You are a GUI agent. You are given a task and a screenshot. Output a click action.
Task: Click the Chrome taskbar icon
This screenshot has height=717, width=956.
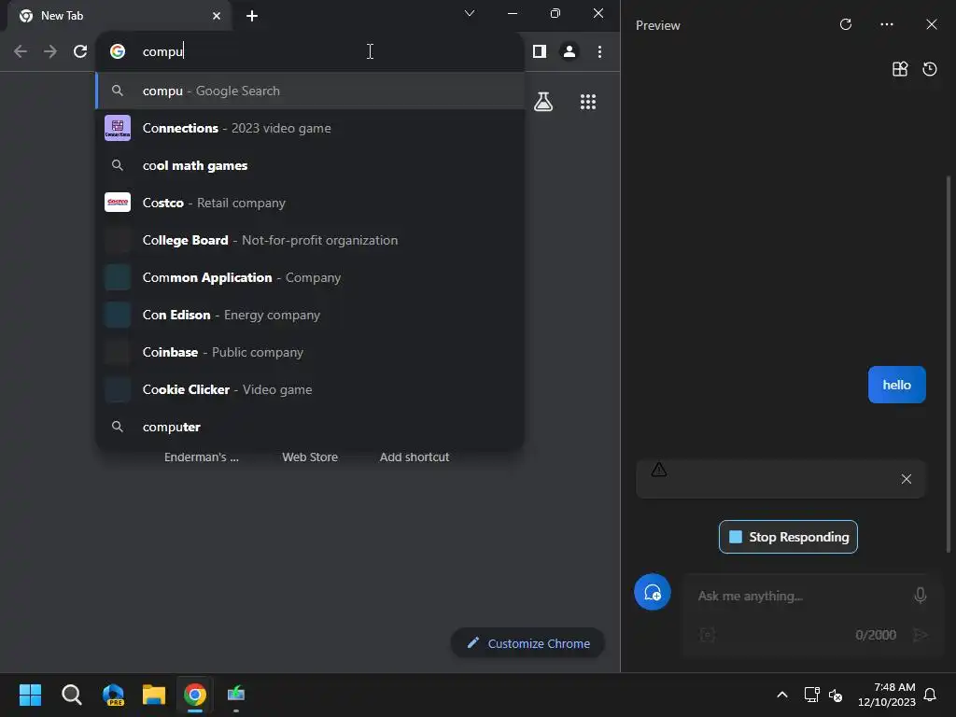click(195, 695)
